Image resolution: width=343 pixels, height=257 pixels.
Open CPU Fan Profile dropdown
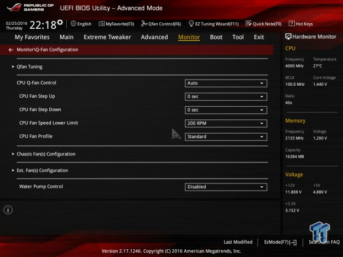click(226, 137)
